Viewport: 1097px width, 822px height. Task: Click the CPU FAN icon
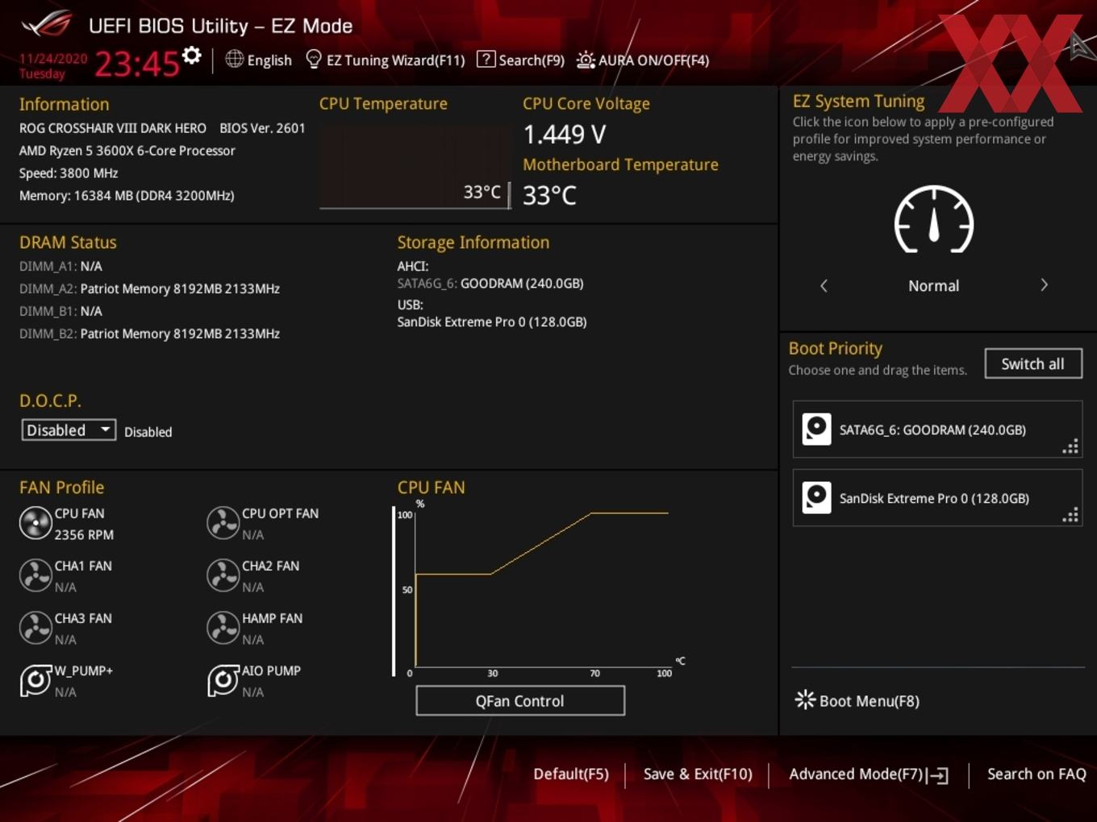pos(35,523)
